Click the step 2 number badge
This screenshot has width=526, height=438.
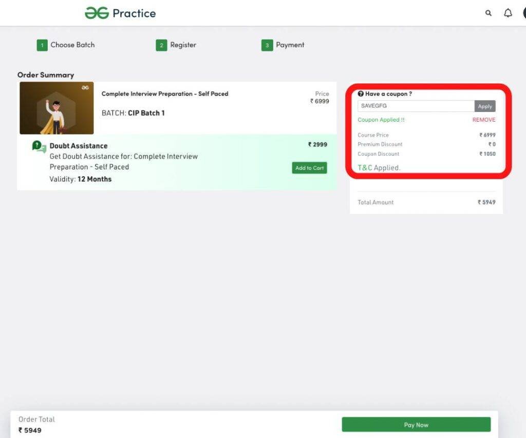pyautogui.click(x=161, y=45)
